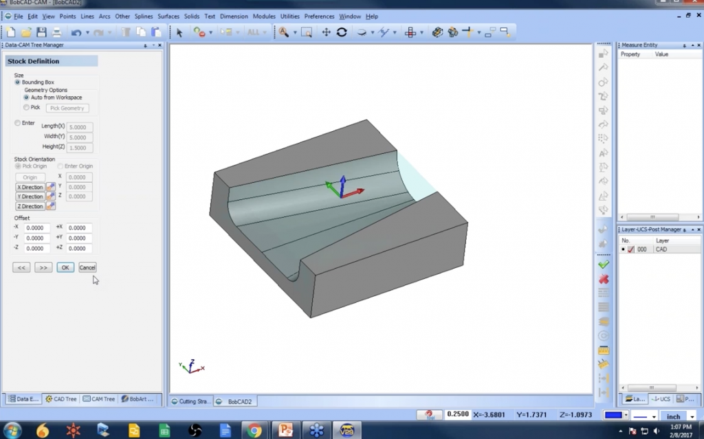Select the Zoom Window tool
The image size is (704, 439).
click(306, 32)
